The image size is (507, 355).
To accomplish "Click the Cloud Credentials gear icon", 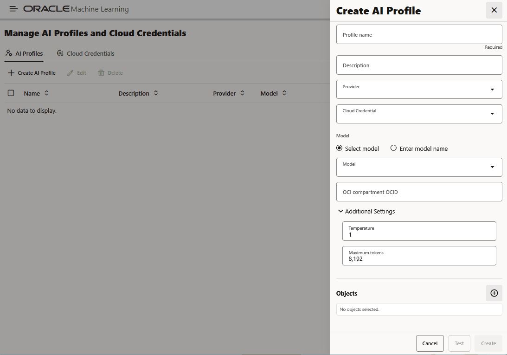I will (x=60, y=53).
